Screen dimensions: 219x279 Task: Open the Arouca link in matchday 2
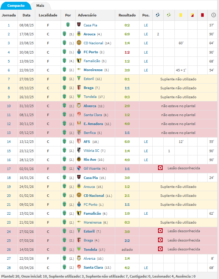tap(90, 34)
